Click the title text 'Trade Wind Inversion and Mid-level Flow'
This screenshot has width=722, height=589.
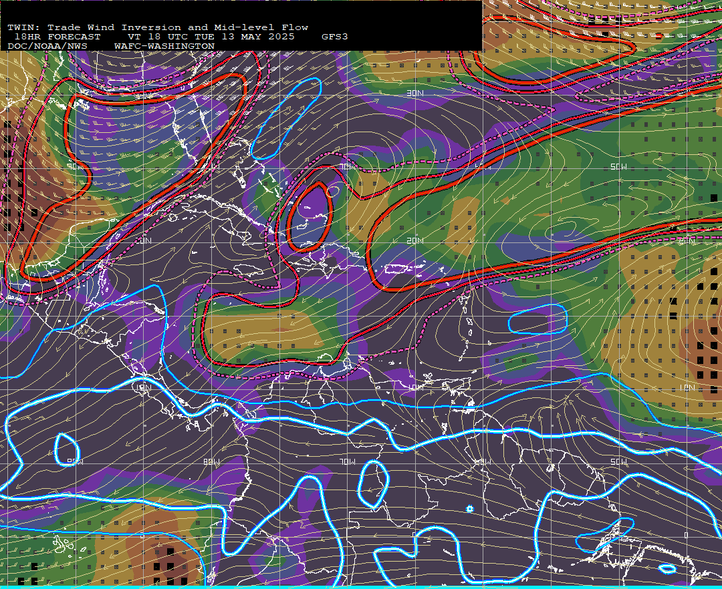(178, 27)
